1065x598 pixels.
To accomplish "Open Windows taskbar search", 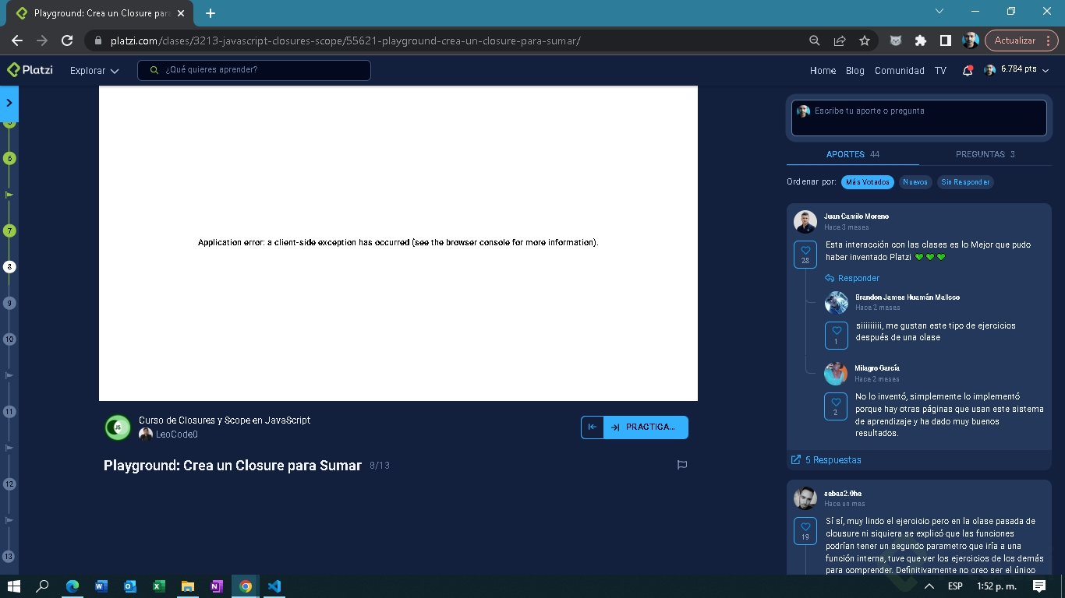I will pyautogui.click(x=43, y=586).
